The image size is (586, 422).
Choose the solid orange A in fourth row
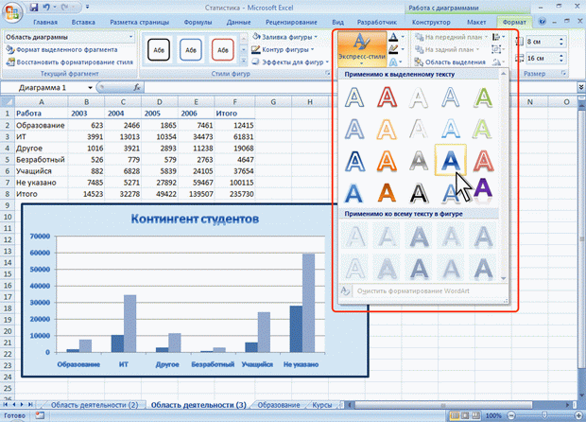(x=387, y=193)
